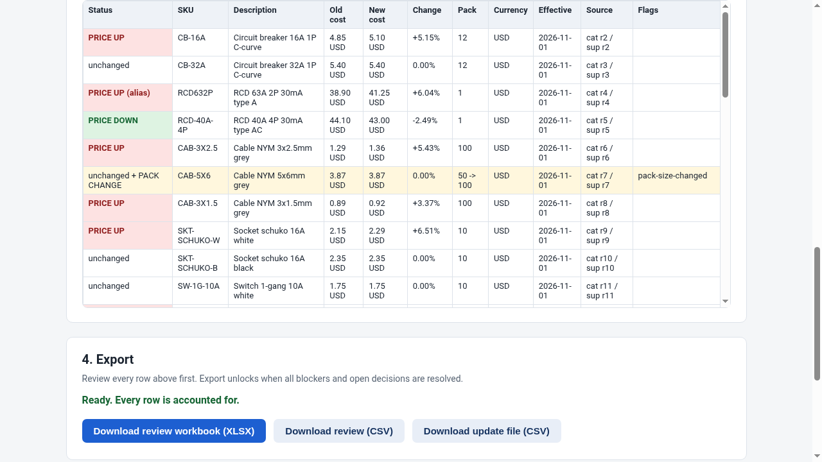Click the PRICE UP (alias) status cell
Viewport: 822px width, 462px height.
128,98
